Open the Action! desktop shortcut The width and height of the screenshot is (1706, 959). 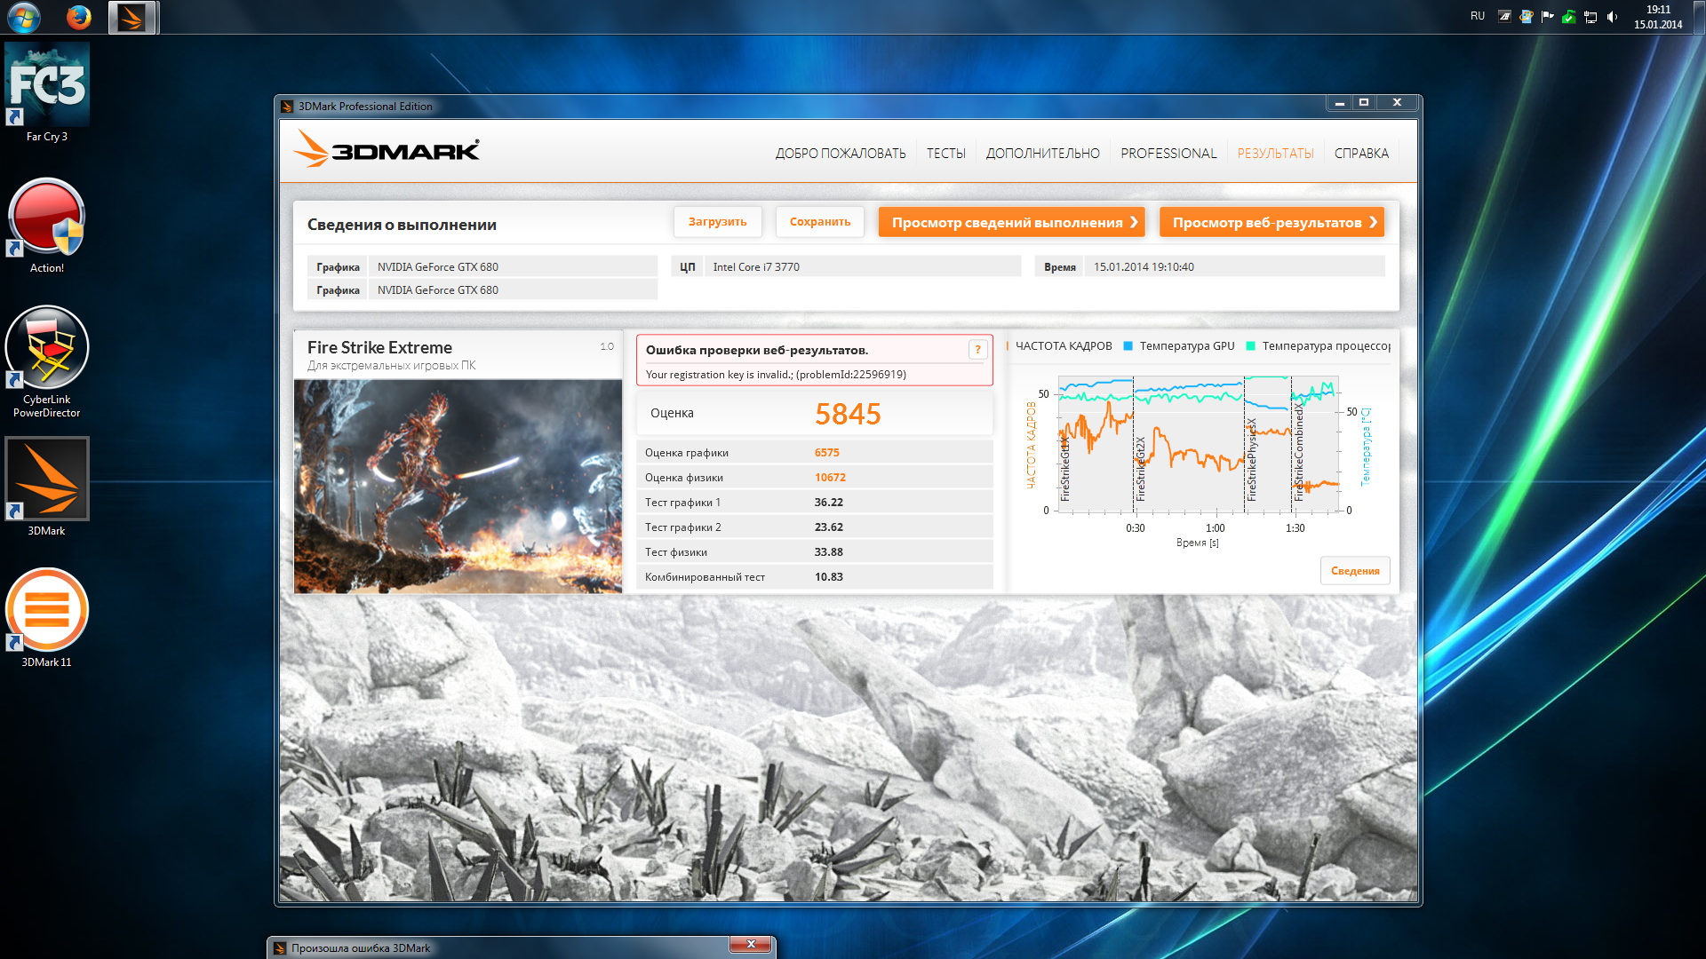(x=47, y=218)
